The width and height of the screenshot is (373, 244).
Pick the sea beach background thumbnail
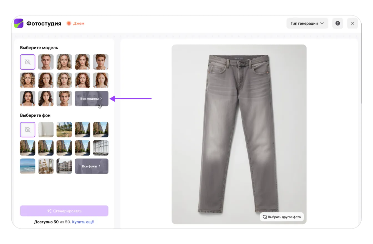[x=27, y=166]
